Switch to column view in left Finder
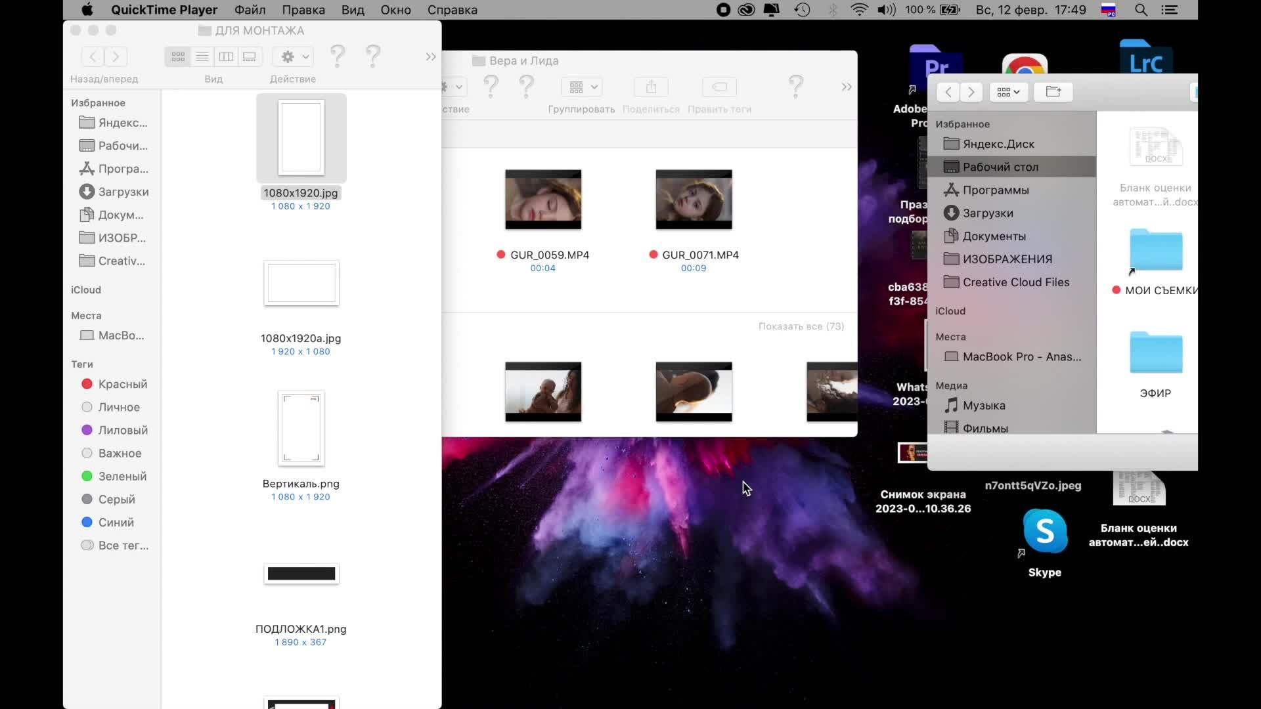 click(x=226, y=57)
